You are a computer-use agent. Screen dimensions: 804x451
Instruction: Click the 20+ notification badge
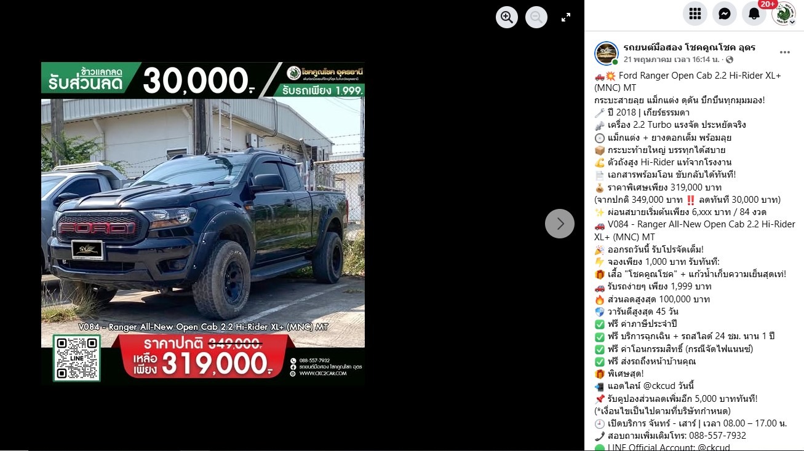coord(767,4)
